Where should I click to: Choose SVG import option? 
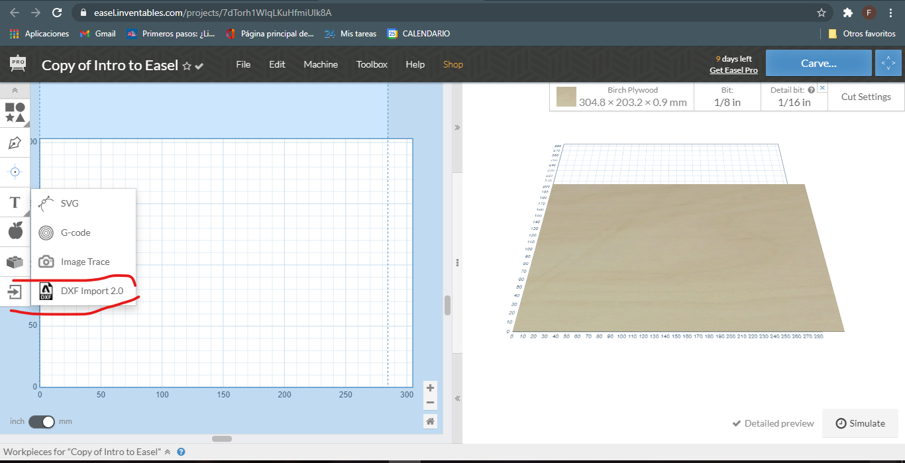pos(83,203)
